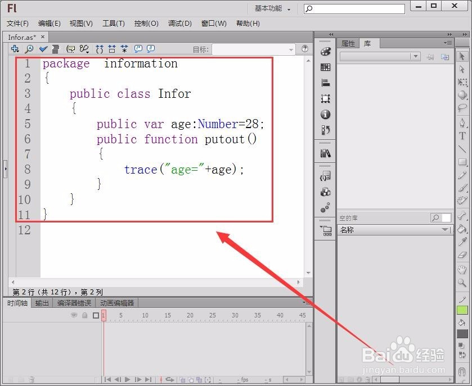The width and height of the screenshot is (472, 386).
Task: Click the dark gray color swatch
Action: pos(462,334)
